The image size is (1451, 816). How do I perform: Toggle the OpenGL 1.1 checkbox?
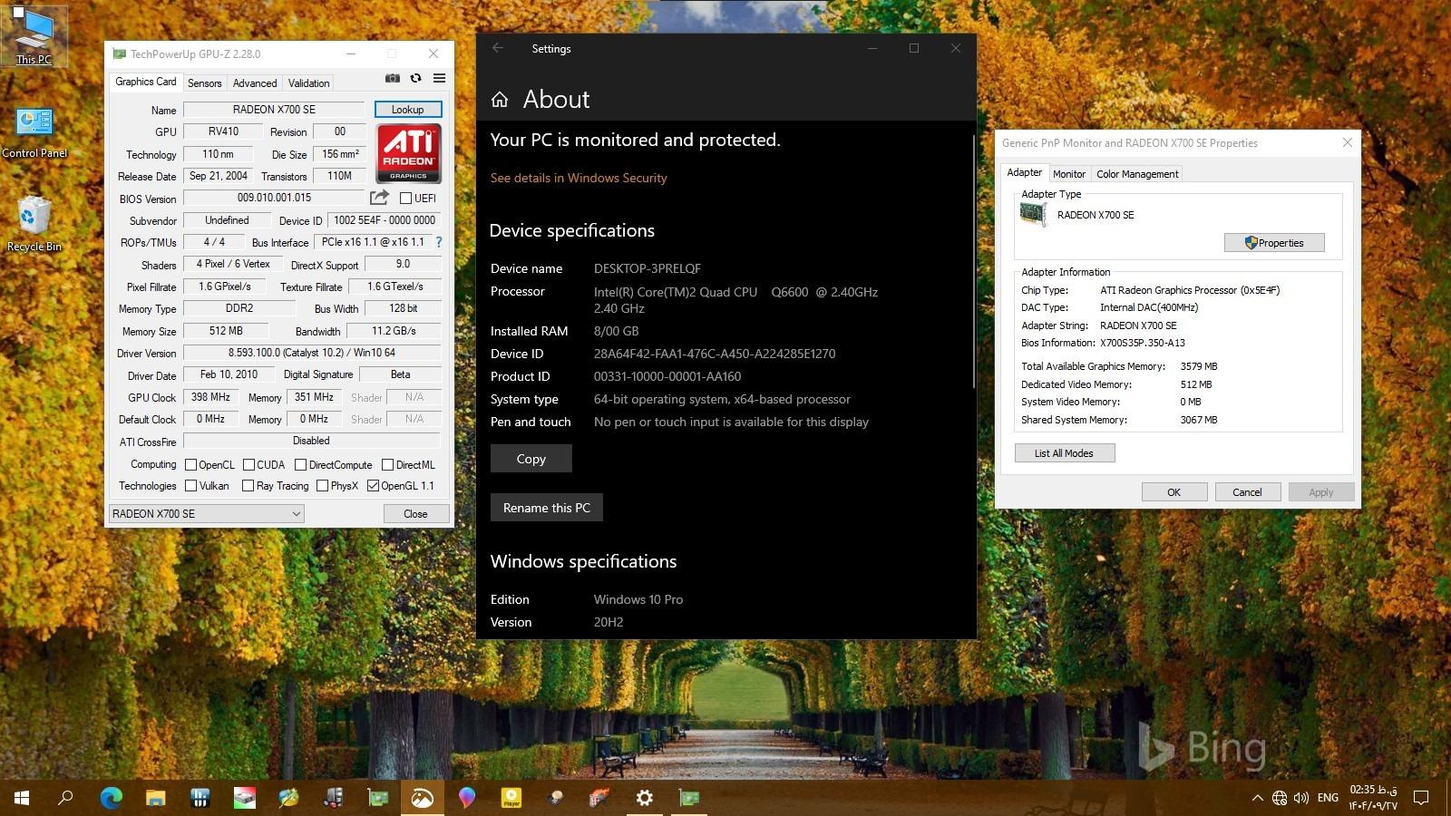point(373,486)
